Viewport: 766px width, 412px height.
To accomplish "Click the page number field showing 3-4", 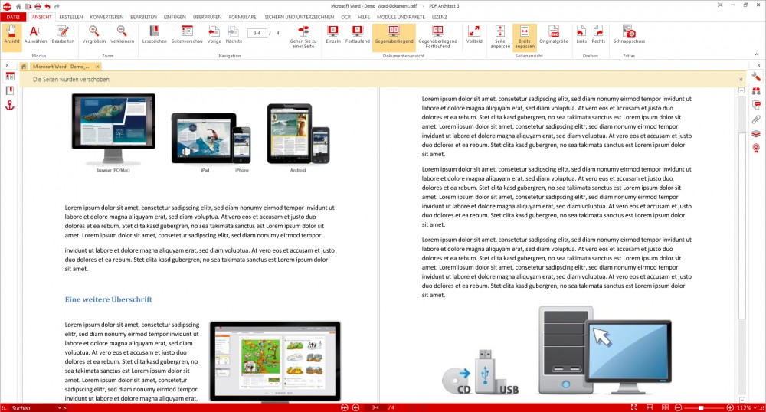I will [x=257, y=33].
